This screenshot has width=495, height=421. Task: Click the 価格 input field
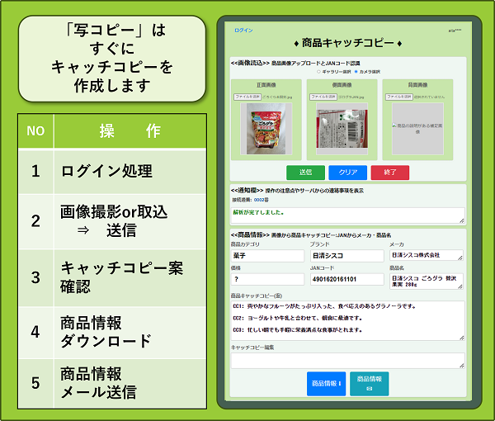click(267, 280)
